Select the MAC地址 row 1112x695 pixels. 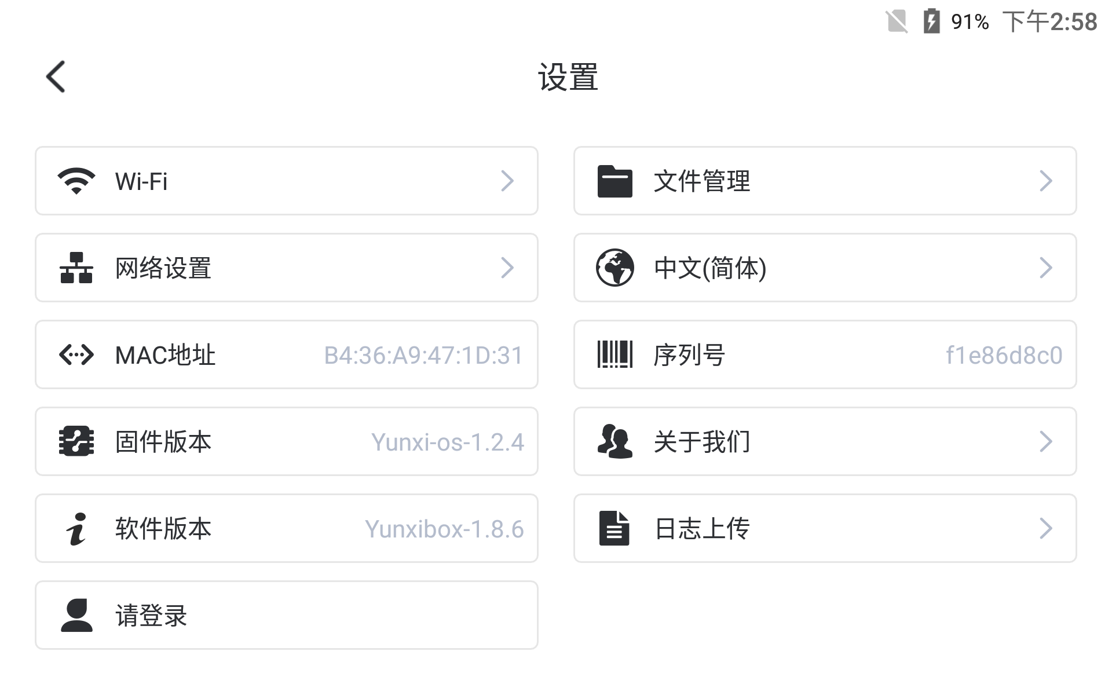(x=287, y=354)
